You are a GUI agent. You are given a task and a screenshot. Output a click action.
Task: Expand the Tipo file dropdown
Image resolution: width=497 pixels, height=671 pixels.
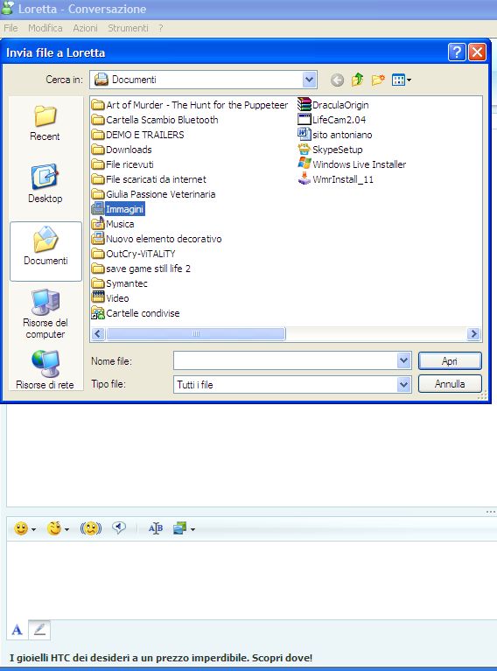click(x=403, y=384)
